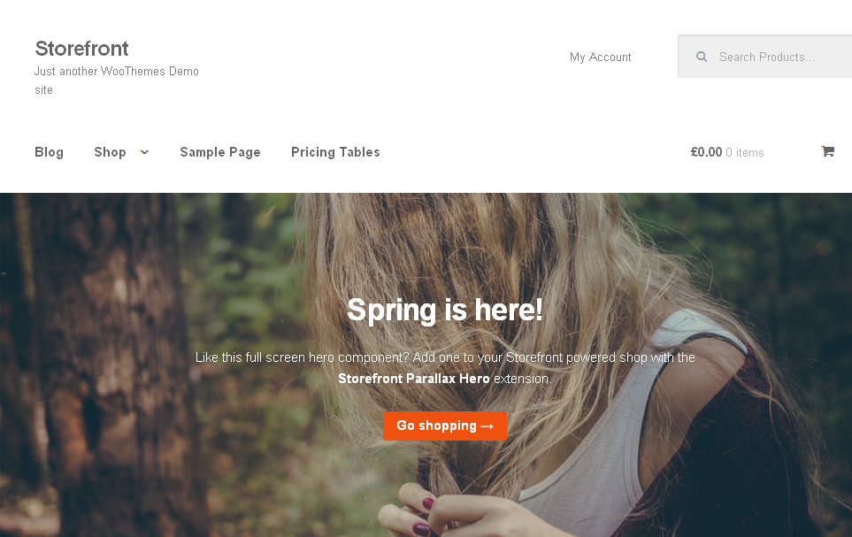The width and height of the screenshot is (852, 537).
Task: Click the hero description paragraph
Action: [445, 368]
